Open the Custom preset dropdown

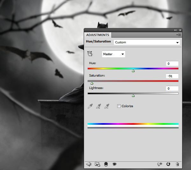point(147,42)
